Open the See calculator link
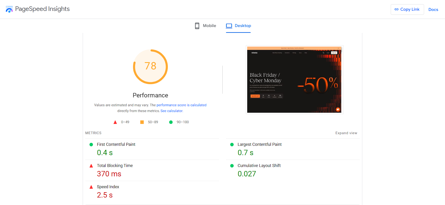This screenshot has width=445, height=205. point(172,111)
